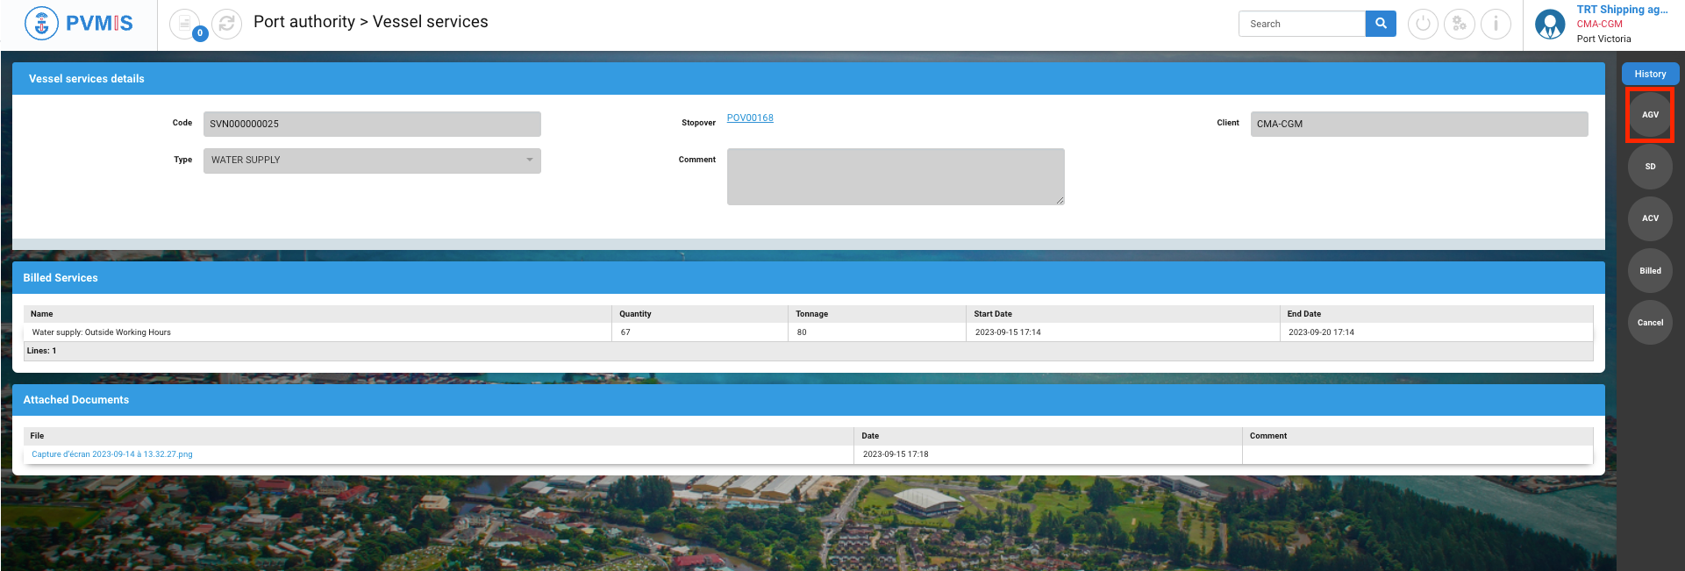
Task: Open the settings gears icon
Action: pos(1460,24)
